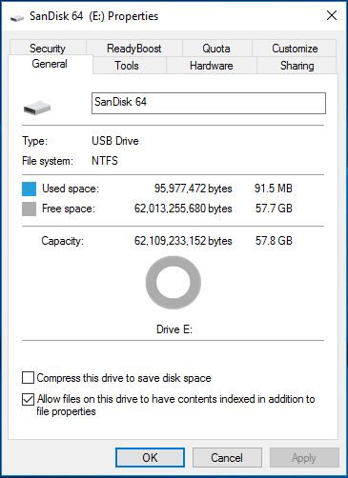Click the drive icon in the title bar

click(x=17, y=18)
